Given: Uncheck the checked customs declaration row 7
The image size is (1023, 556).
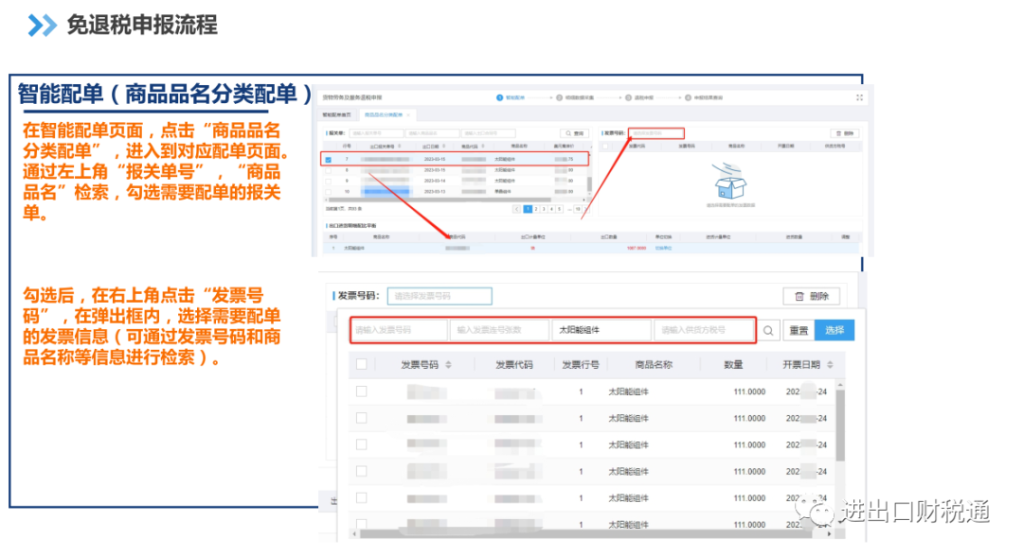Looking at the screenshot, I should coord(328,159).
